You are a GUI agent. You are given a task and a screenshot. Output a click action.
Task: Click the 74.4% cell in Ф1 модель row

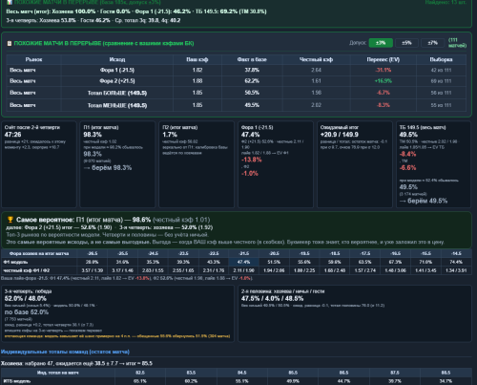click(456, 262)
